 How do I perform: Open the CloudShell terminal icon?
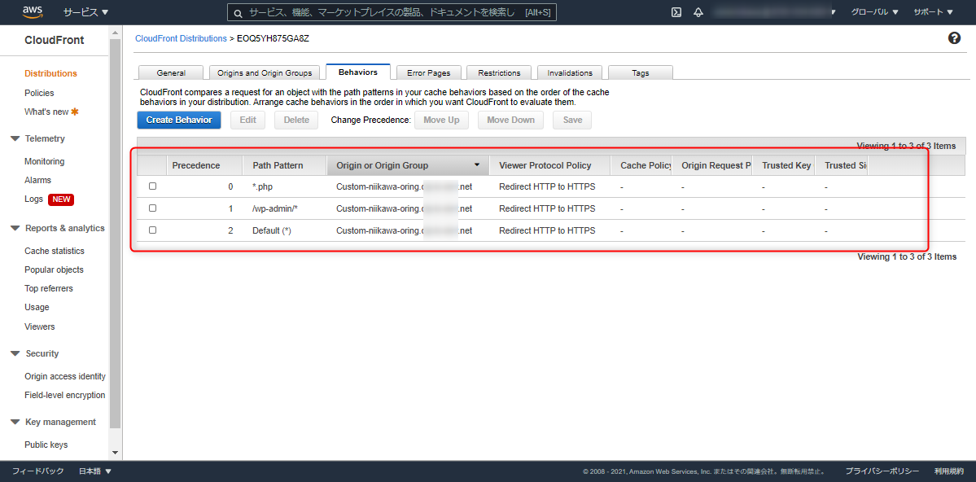pos(676,11)
